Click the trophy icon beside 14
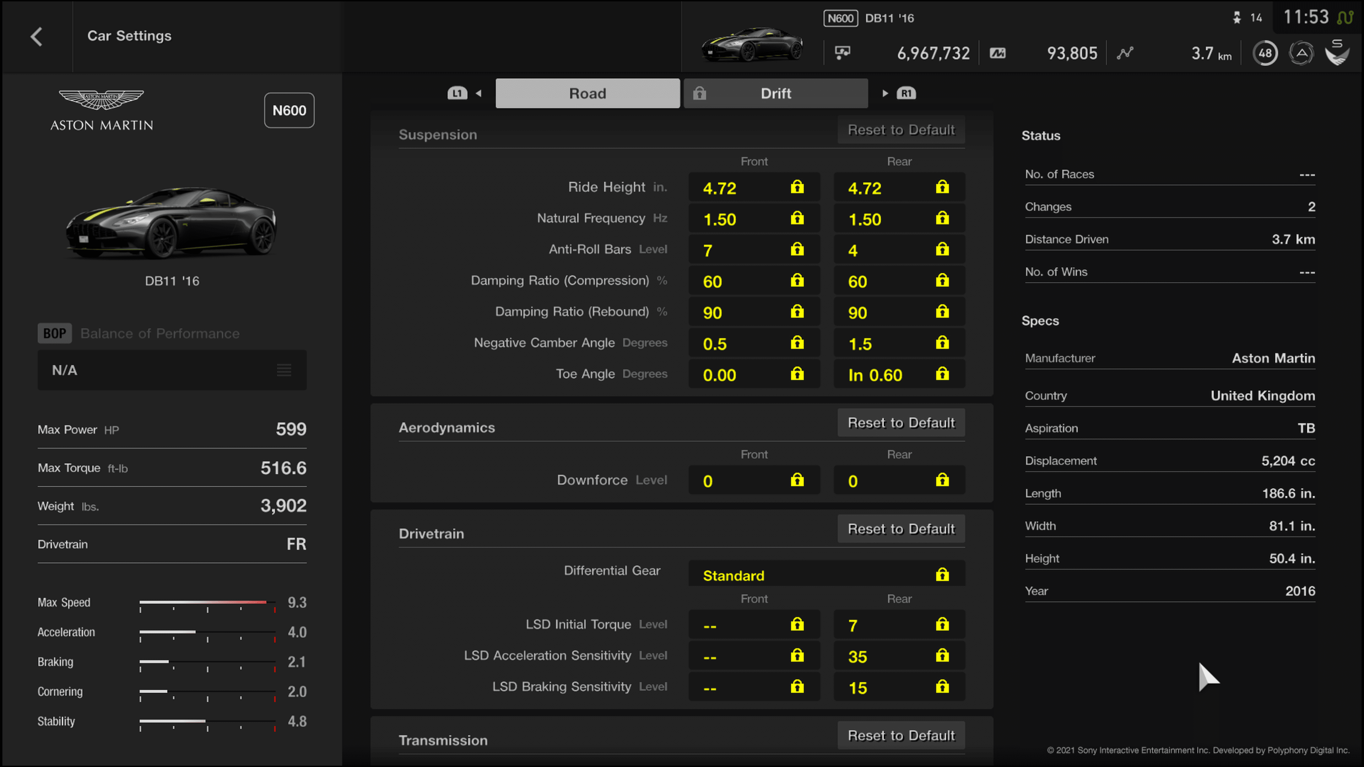This screenshot has width=1364, height=767. pyautogui.click(x=1237, y=18)
